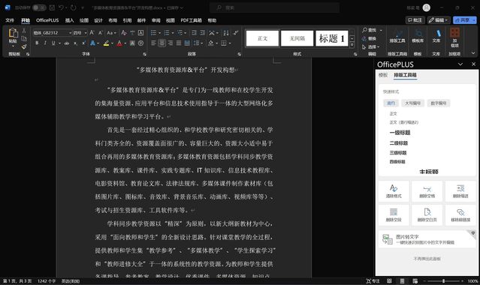Viewport: 480px width, 285px height.
Task: Toggle the superscript button
Action: [83, 43]
